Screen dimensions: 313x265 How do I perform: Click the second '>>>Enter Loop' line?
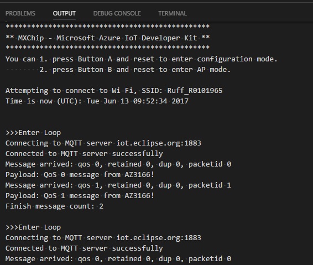coord(33,227)
